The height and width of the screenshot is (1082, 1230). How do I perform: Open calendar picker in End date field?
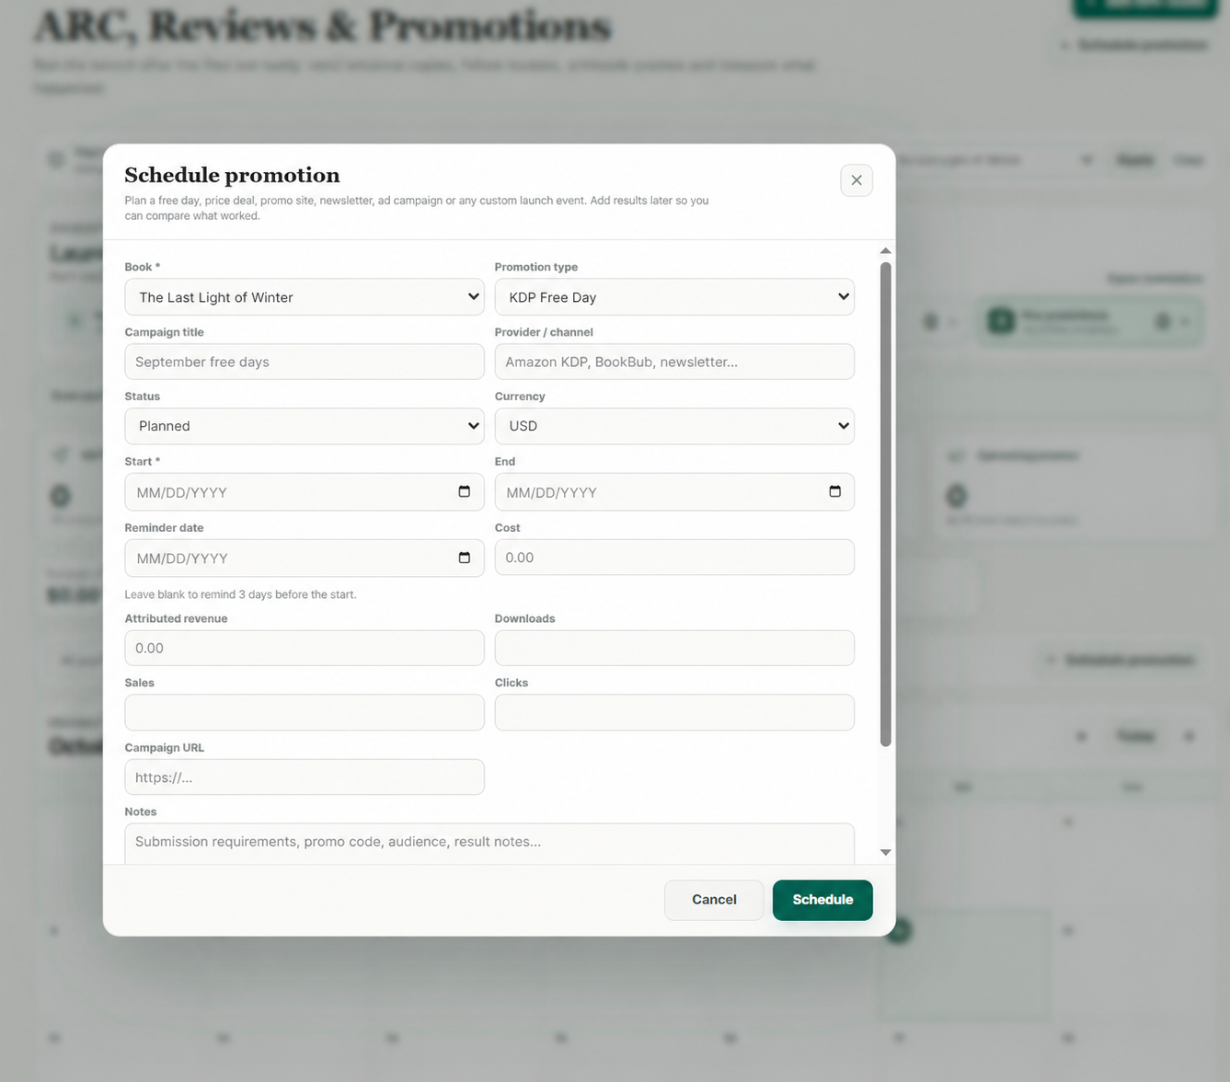pyautogui.click(x=834, y=491)
